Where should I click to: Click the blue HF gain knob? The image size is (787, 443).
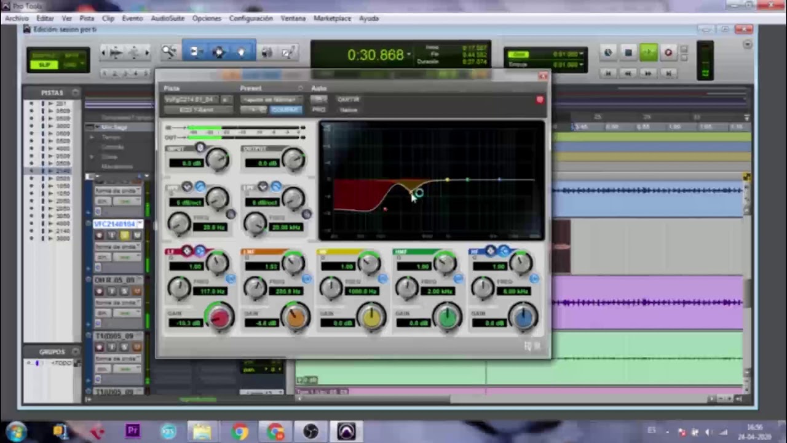click(524, 317)
